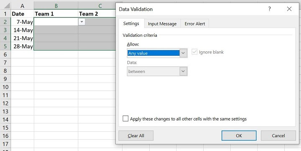Select row 9 header
301x151 pixels.
(x=5, y=79)
